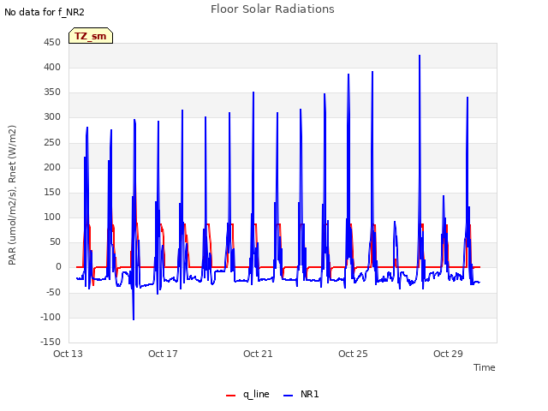Click the -150 y-axis tick label
This screenshot has height=411, width=548.
coord(51,342)
